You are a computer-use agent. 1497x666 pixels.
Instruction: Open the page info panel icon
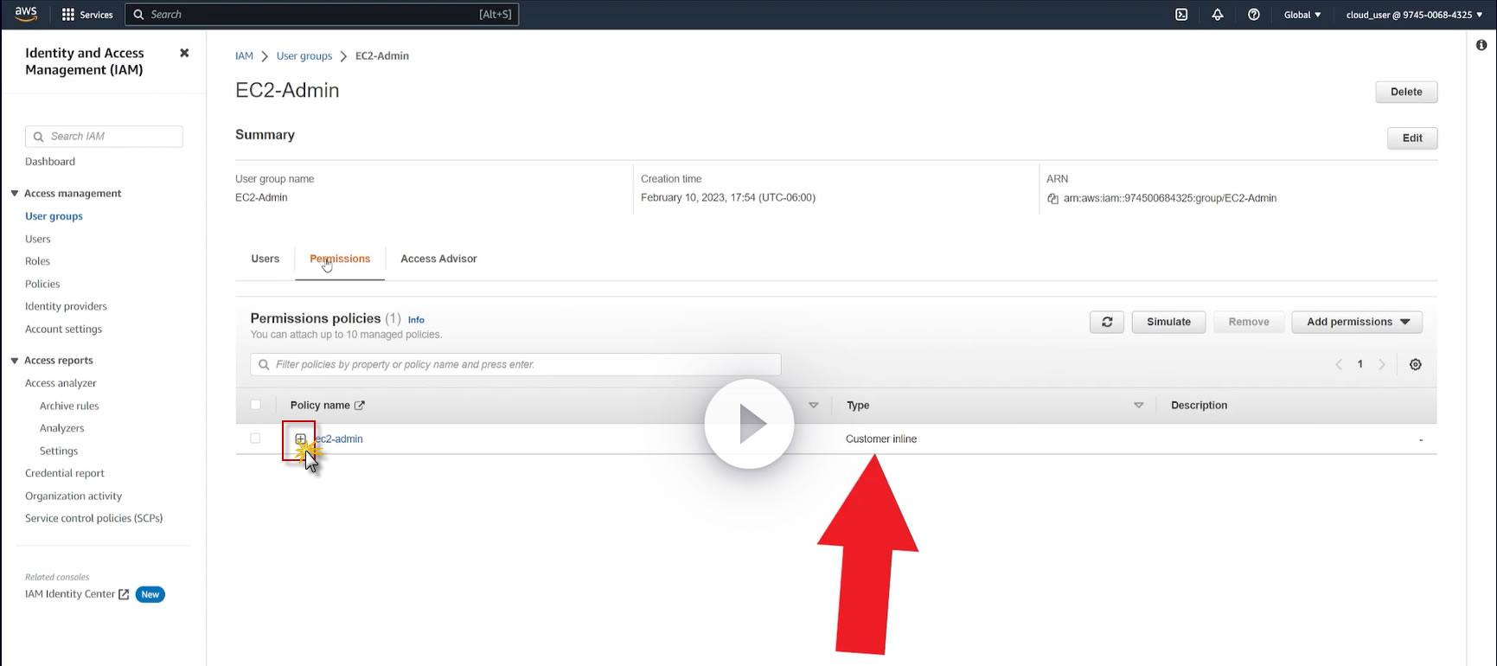coord(1481,45)
